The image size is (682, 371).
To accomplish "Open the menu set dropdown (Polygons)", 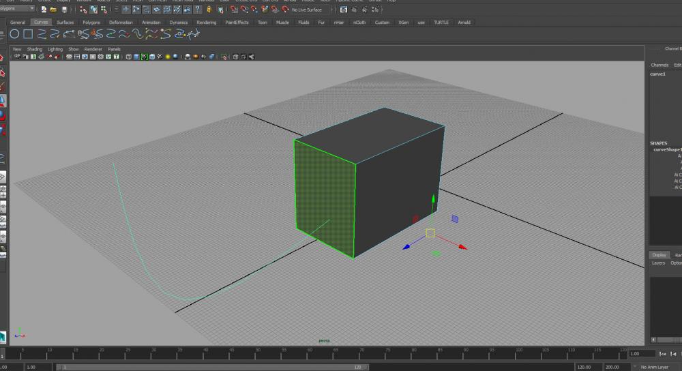I will pos(18,8).
